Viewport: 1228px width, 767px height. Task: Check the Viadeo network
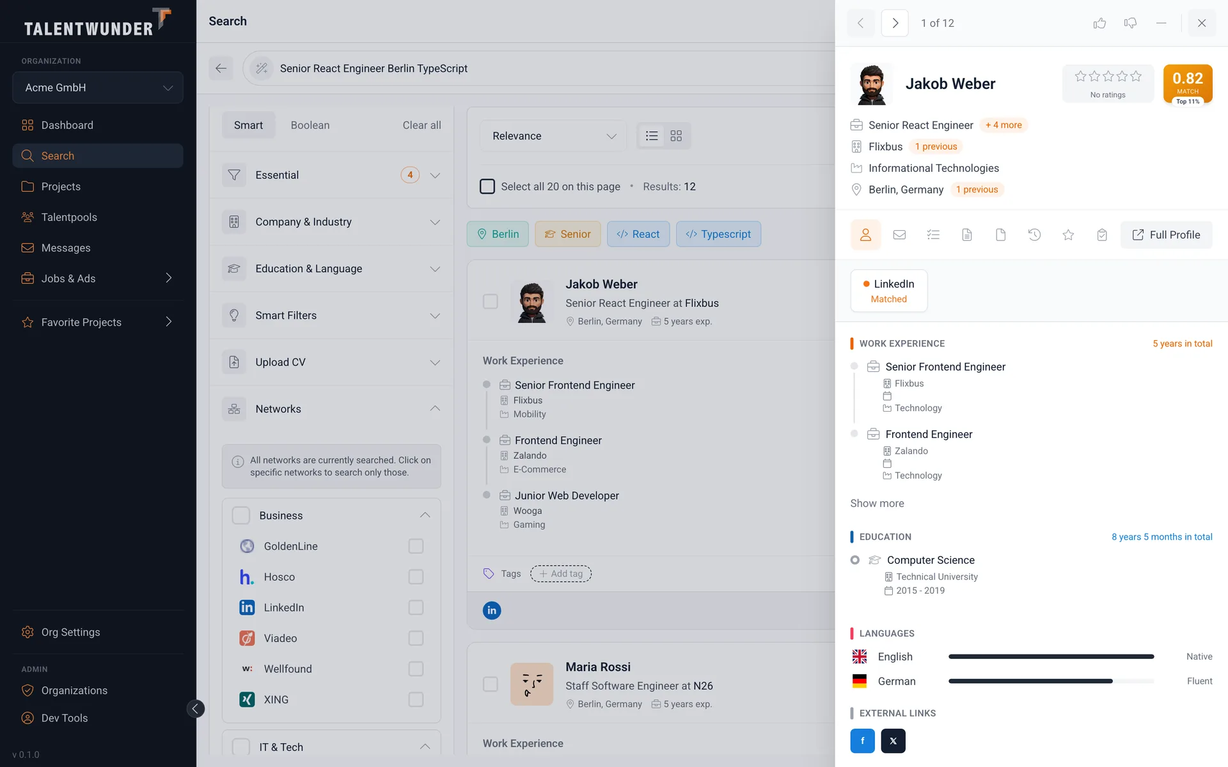416,638
